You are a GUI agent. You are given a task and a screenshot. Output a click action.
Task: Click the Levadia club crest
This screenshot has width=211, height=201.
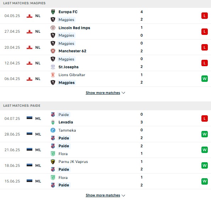click(x=53, y=122)
